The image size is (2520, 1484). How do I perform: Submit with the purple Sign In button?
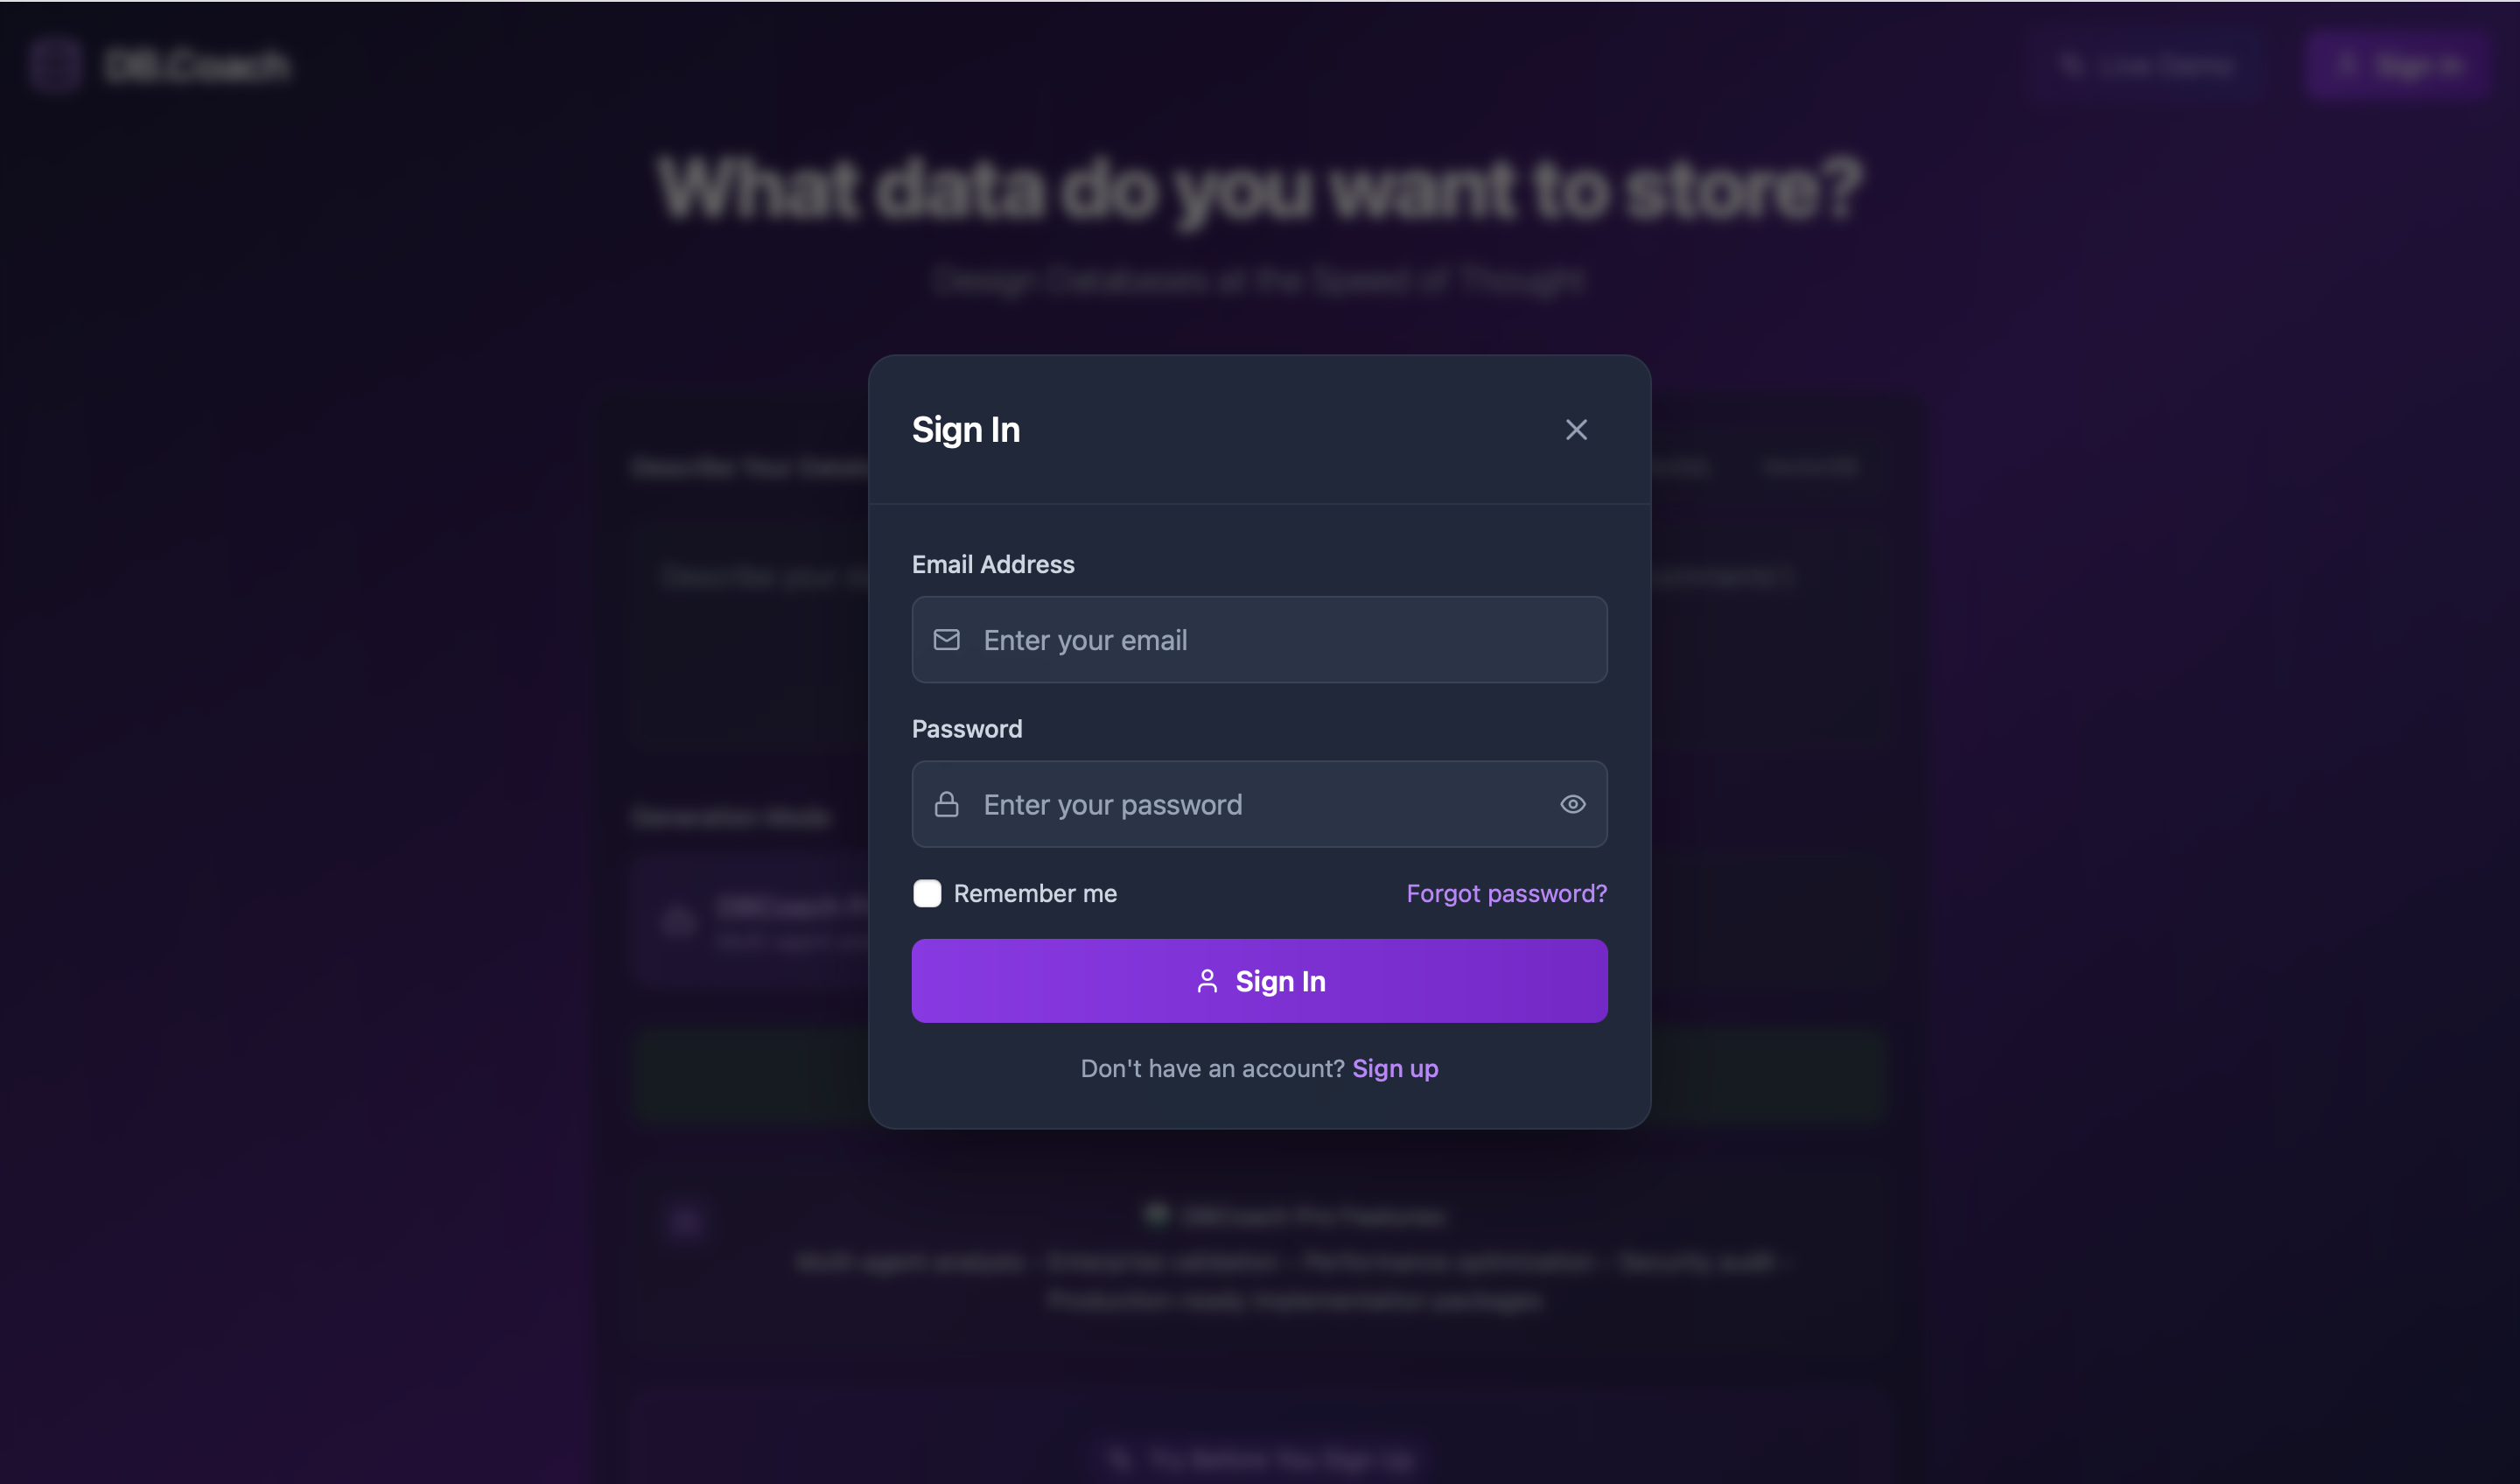1259,981
